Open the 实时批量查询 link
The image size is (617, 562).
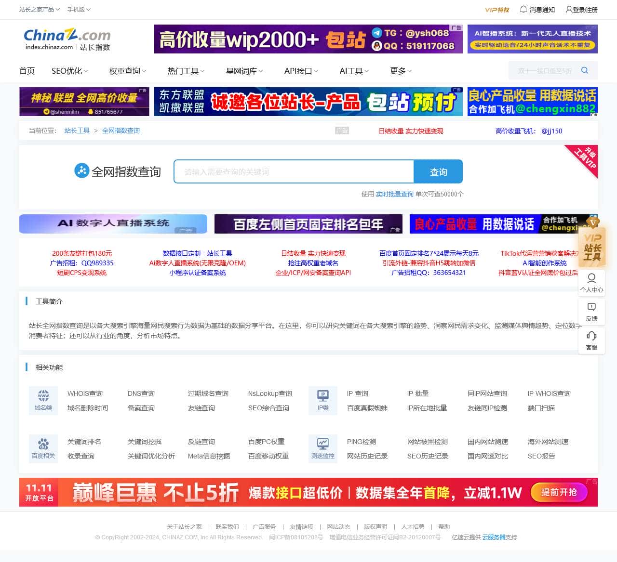coord(394,194)
